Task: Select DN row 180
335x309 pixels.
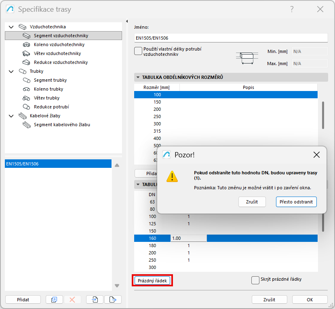Action: (x=226, y=246)
